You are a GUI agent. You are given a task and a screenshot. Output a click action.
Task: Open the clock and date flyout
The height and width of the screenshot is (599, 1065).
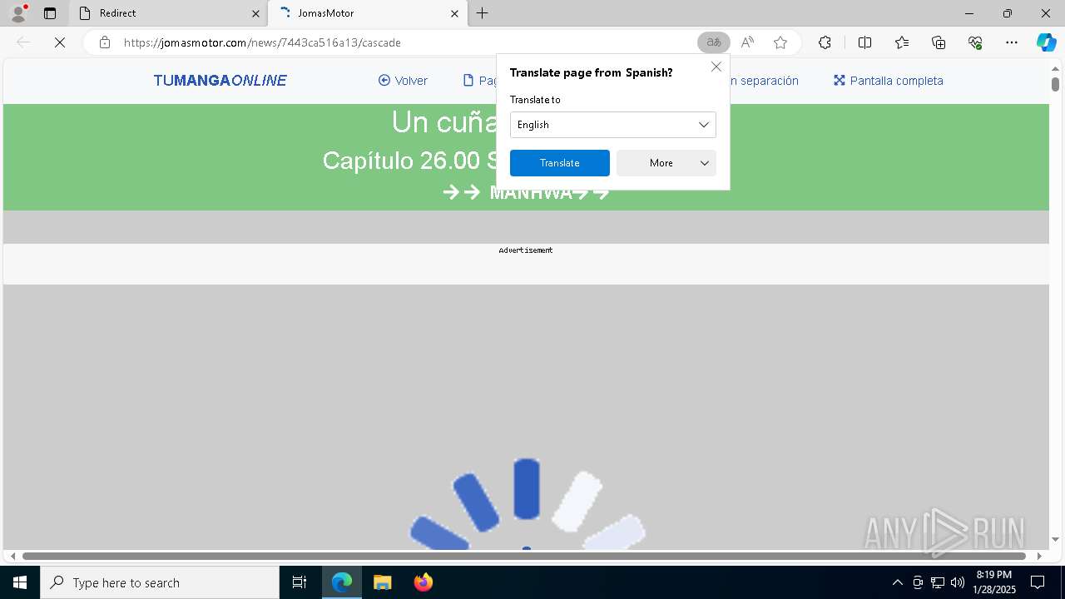pos(994,582)
